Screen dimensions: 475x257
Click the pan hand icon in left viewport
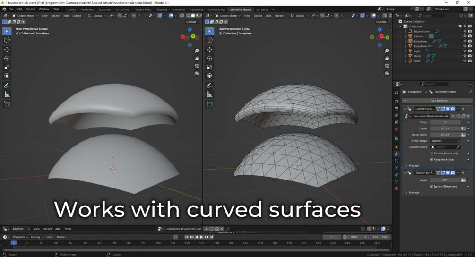pyautogui.click(x=197, y=58)
